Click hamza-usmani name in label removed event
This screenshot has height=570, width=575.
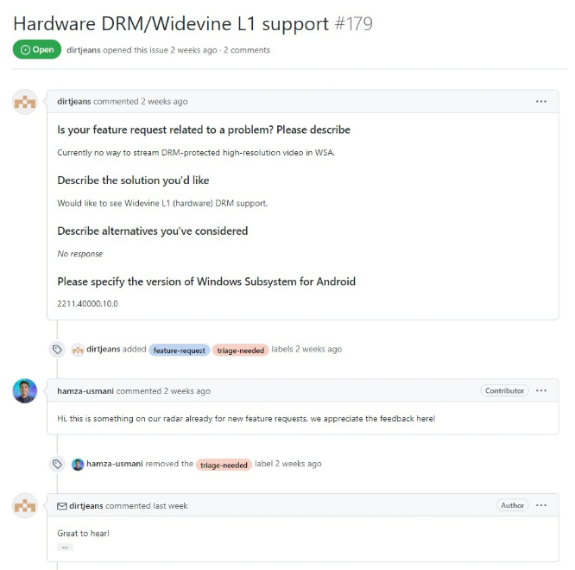click(115, 464)
